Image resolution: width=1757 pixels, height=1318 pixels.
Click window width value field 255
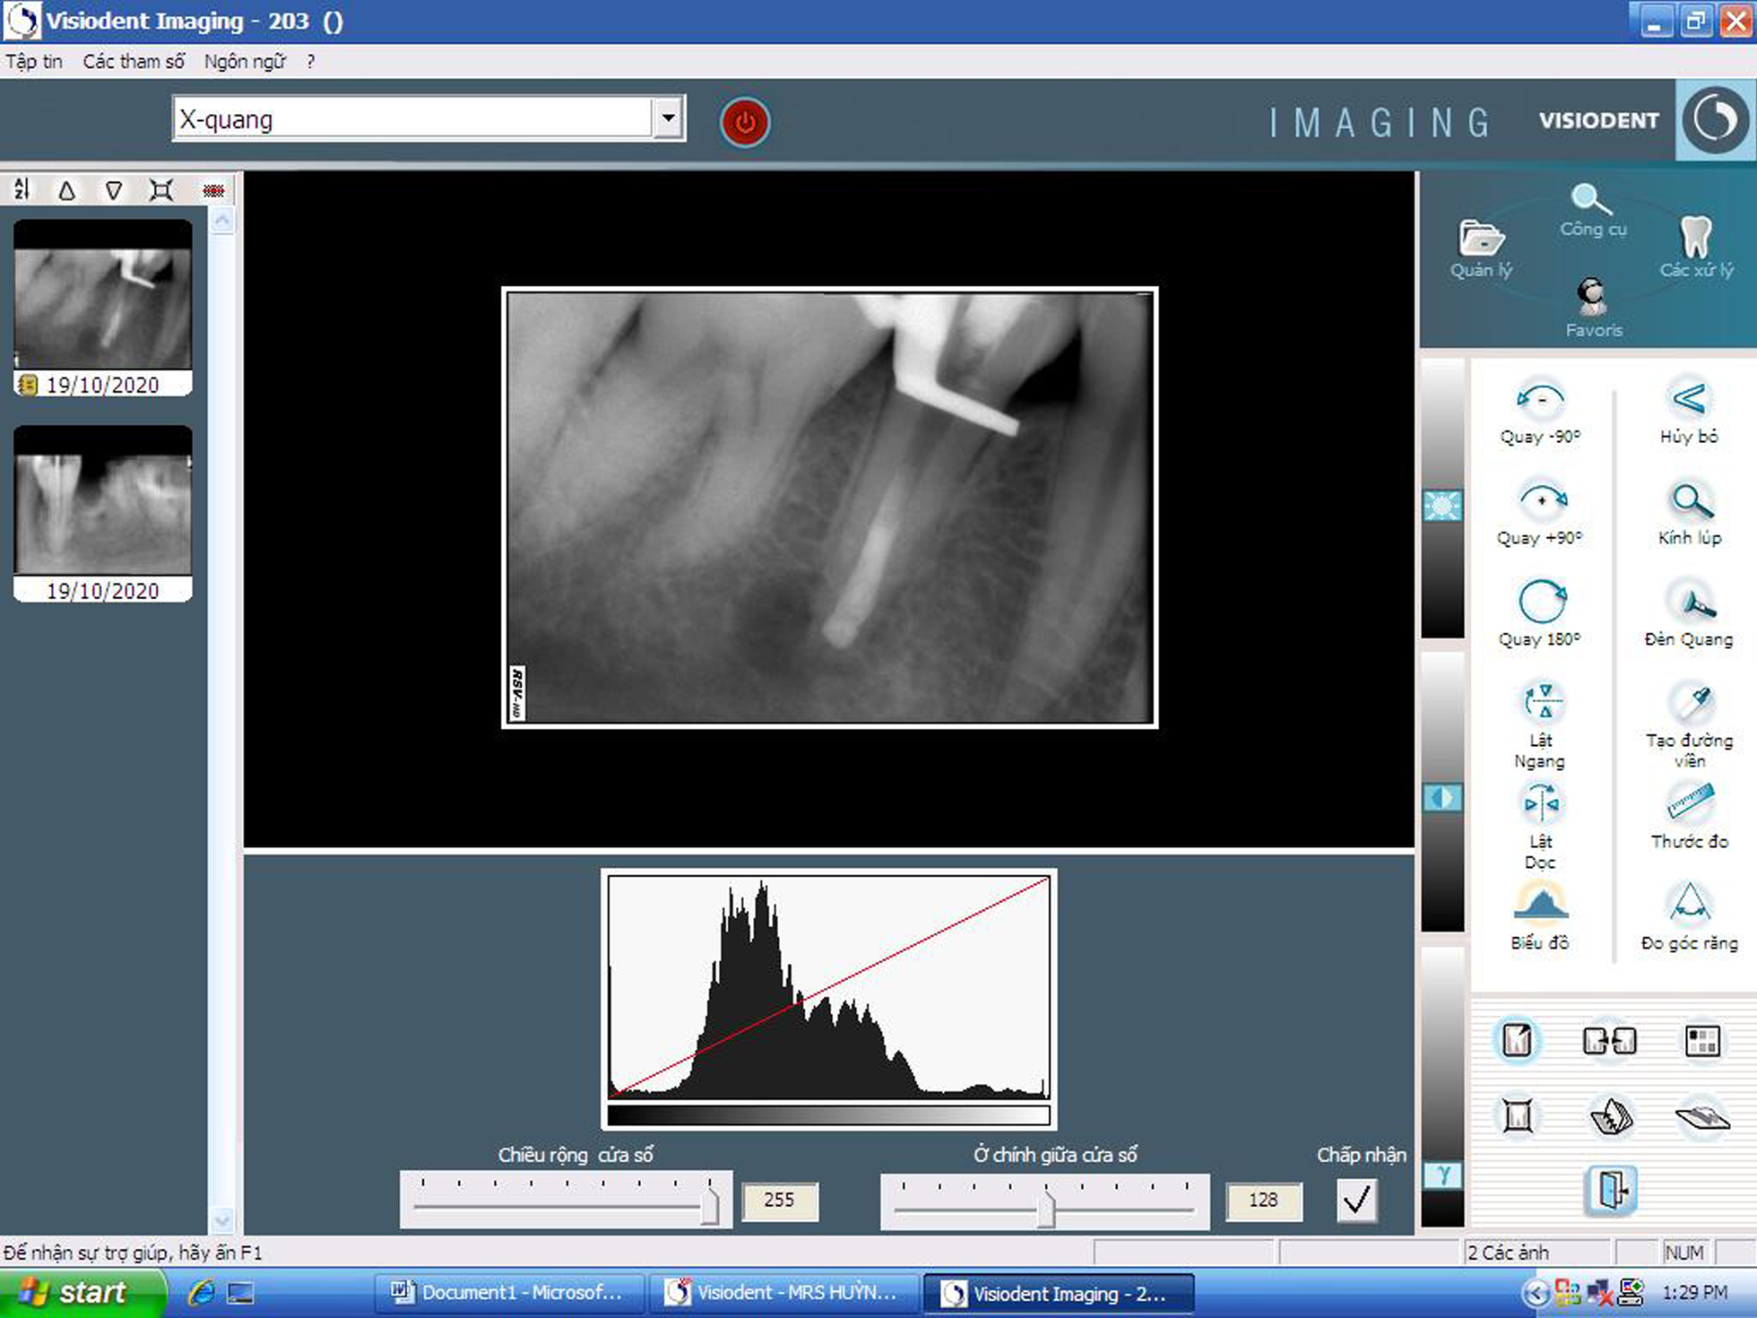[x=779, y=1200]
